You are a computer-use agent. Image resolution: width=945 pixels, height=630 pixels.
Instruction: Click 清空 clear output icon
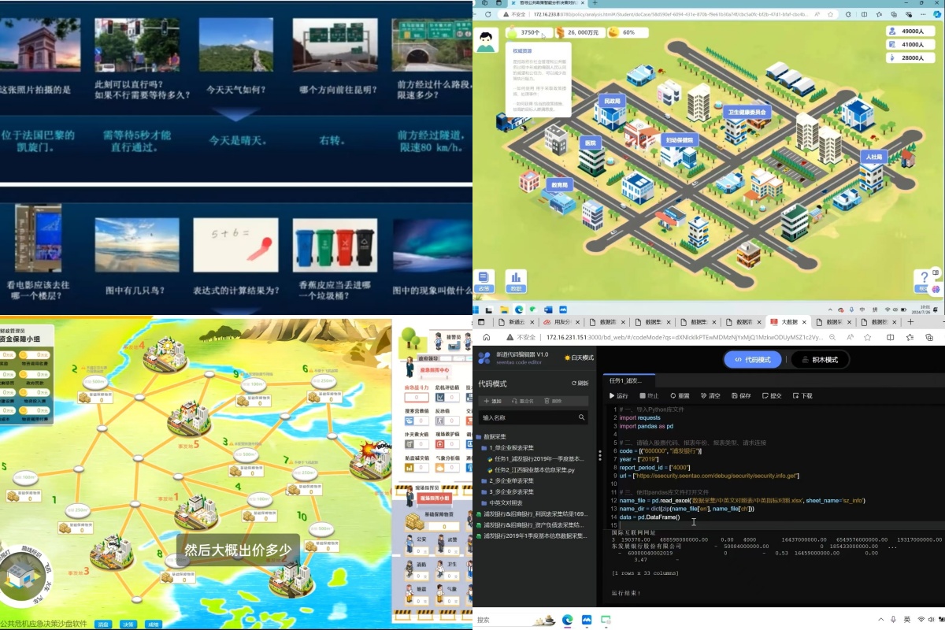710,395
